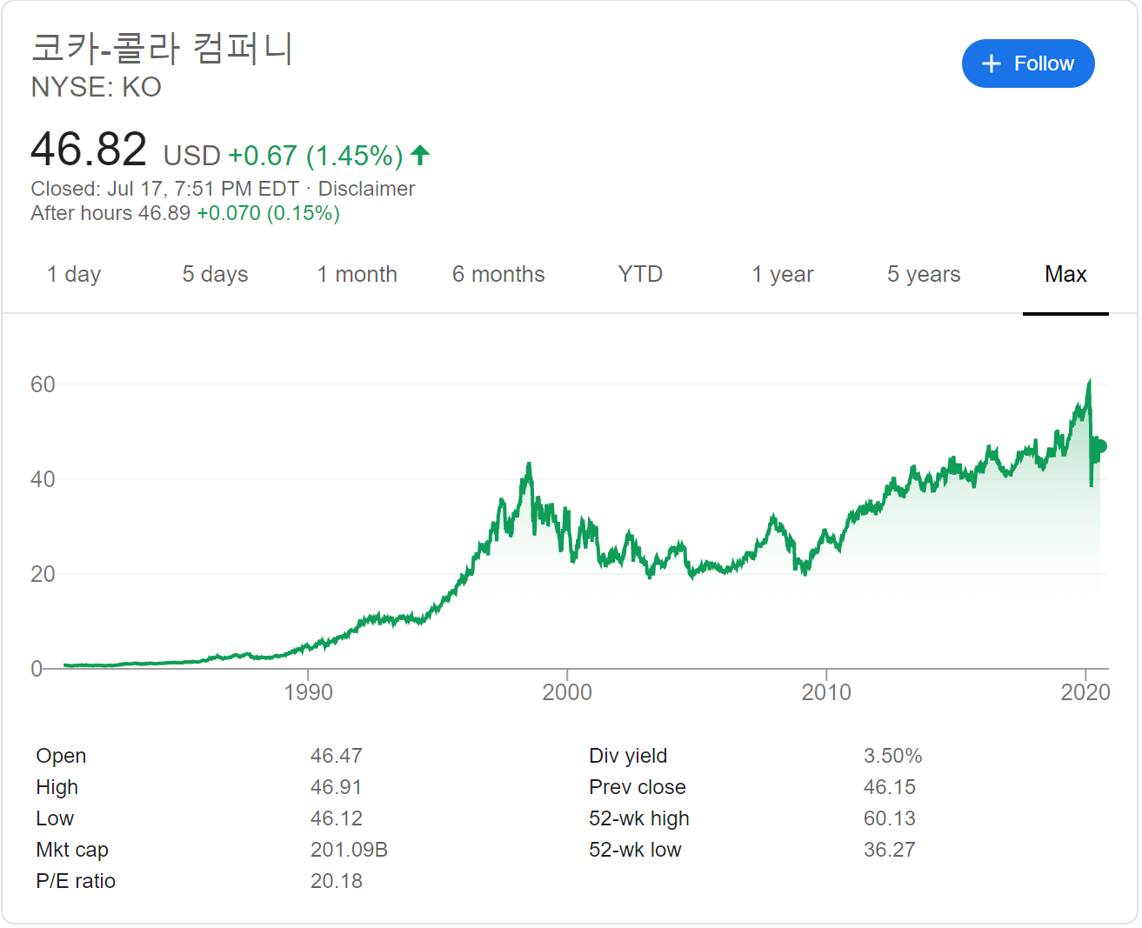Click the High label in the stats table
1142x928 pixels.
tap(57, 787)
